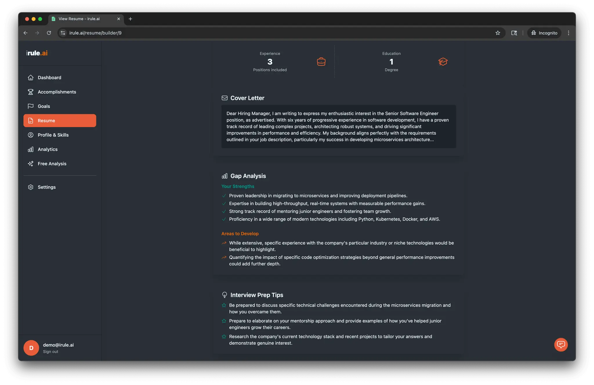This screenshot has width=594, height=385.
Task: Go to the Goals section
Action: 60,106
